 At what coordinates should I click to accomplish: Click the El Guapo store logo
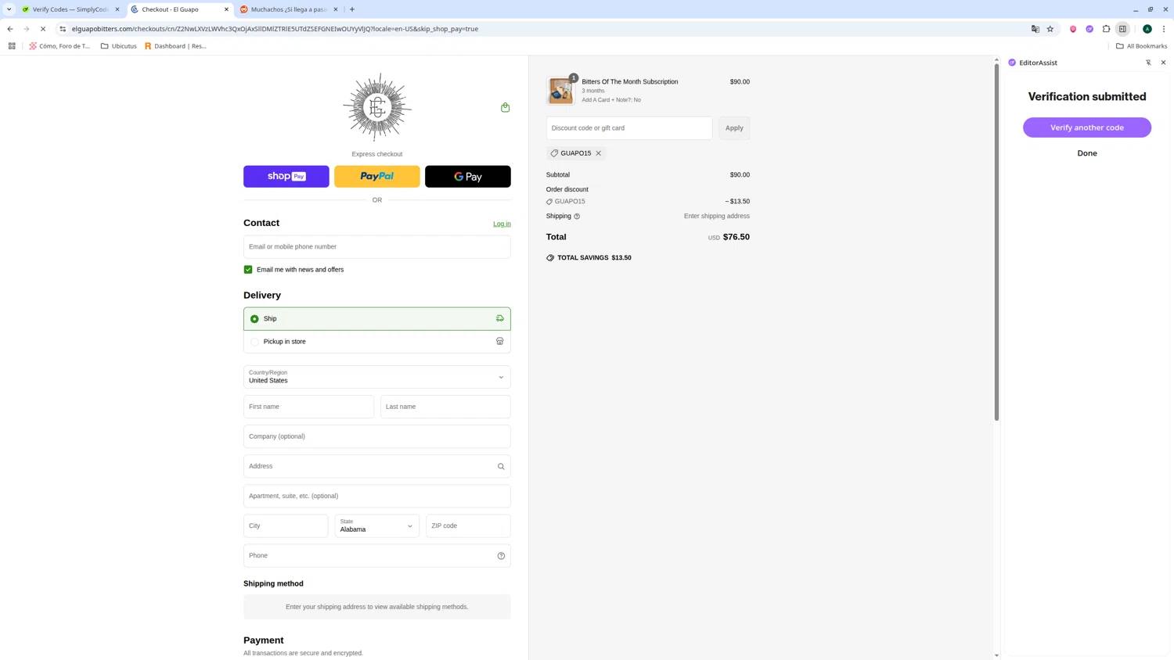pyautogui.click(x=377, y=107)
